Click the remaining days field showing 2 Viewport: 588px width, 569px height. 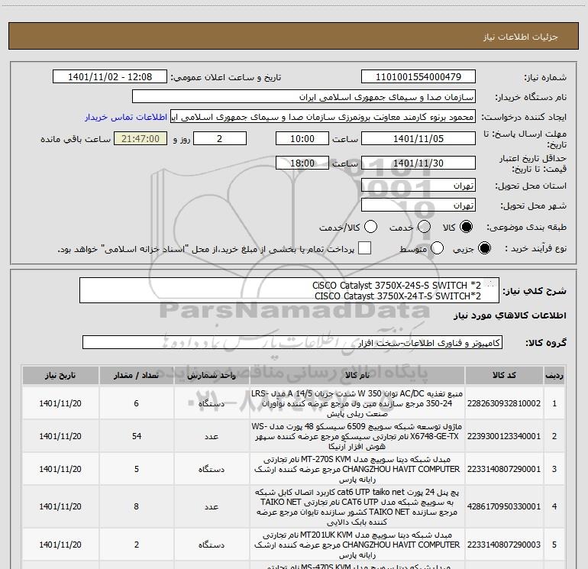220,138
